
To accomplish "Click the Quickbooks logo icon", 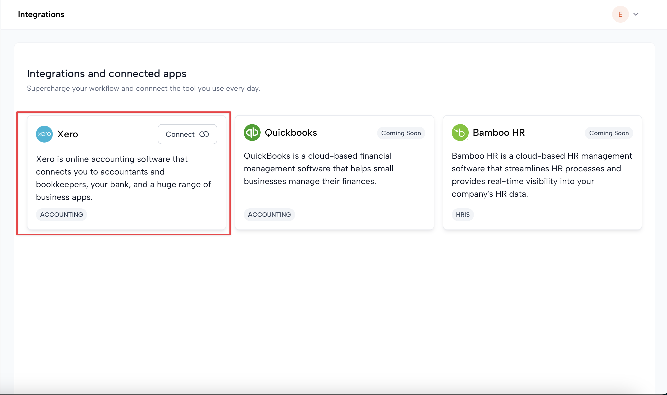I will click(252, 133).
